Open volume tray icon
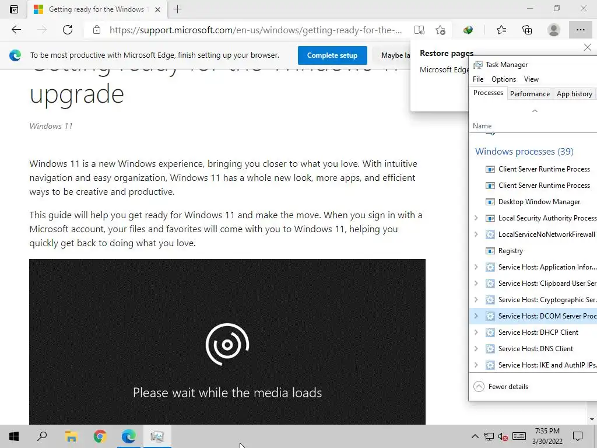 pyautogui.click(x=503, y=436)
